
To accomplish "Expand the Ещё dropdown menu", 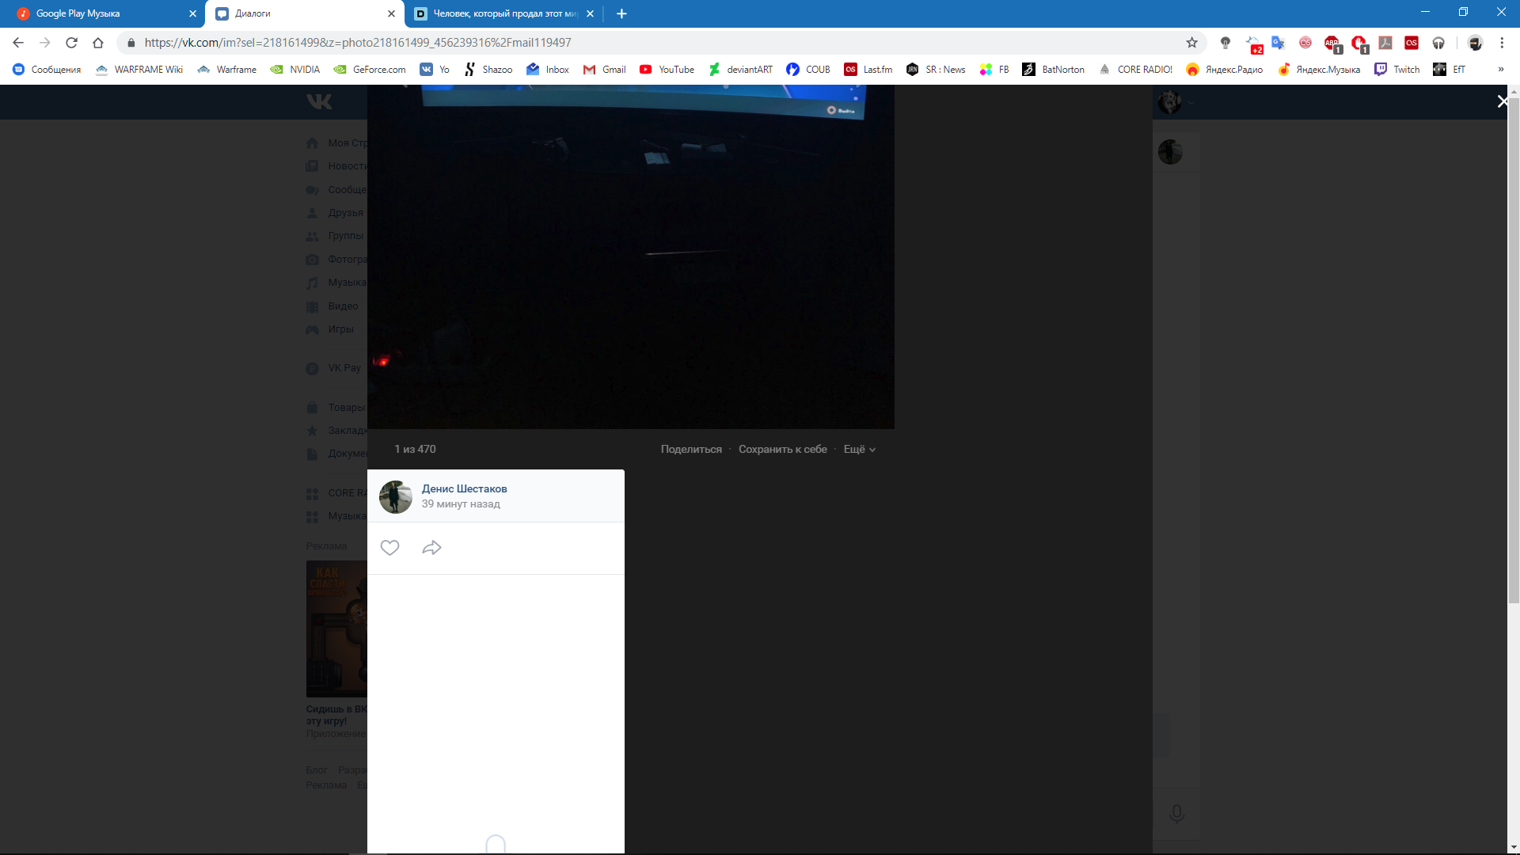I will [x=859, y=449].
